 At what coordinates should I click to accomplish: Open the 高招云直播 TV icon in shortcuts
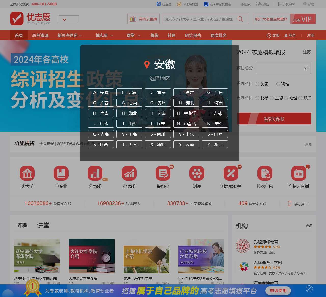[x=299, y=174]
